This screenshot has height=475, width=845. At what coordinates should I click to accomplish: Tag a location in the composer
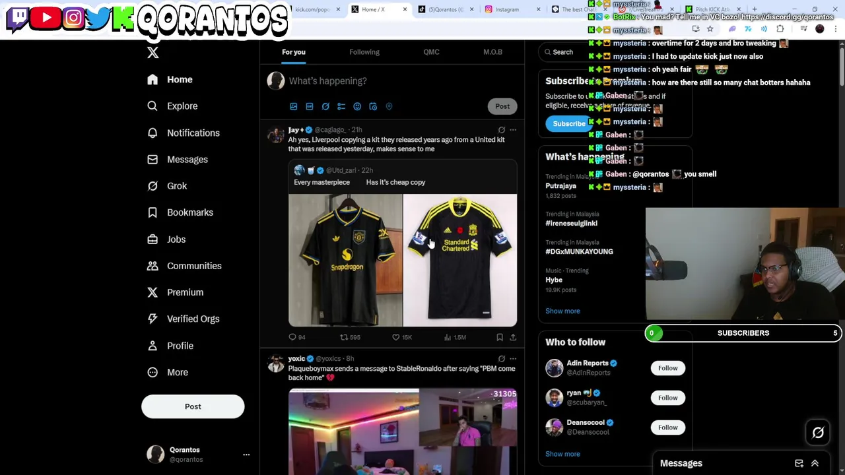point(389,106)
